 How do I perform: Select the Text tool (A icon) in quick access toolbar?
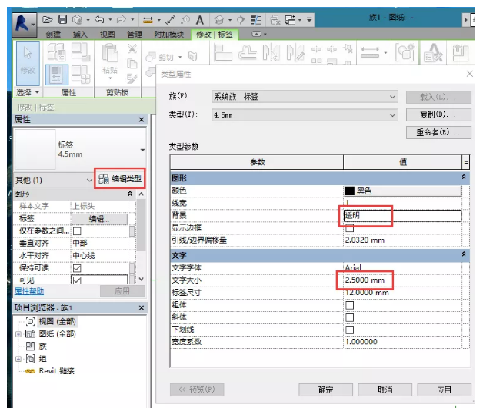tap(200, 20)
